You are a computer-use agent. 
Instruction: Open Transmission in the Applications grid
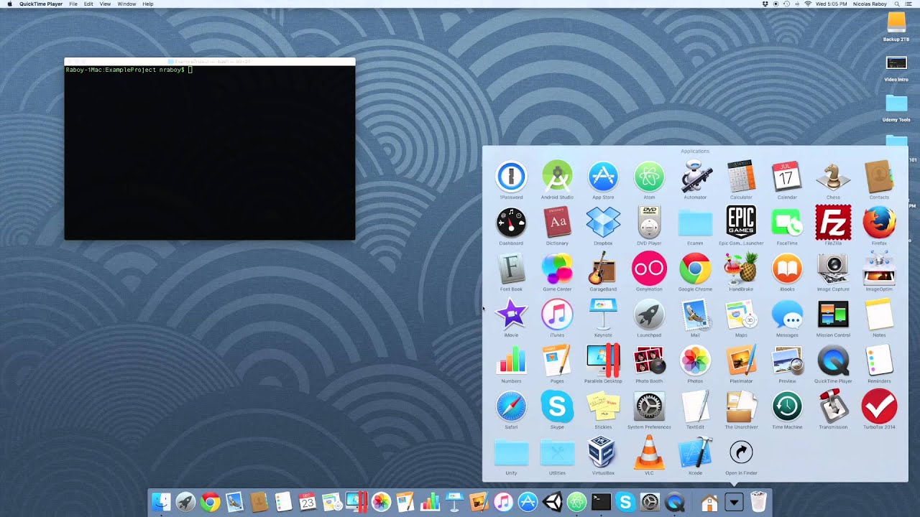pyautogui.click(x=833, y=406)
